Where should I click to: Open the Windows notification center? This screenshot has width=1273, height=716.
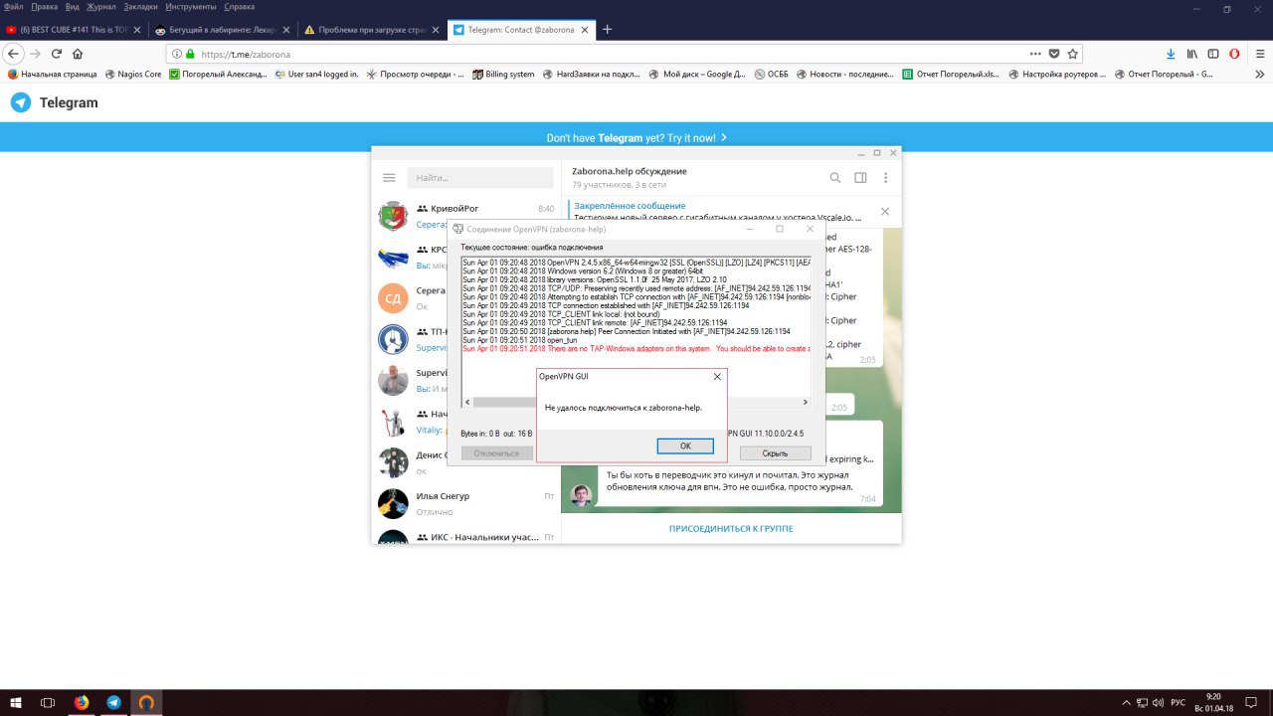click(1251, 702)
